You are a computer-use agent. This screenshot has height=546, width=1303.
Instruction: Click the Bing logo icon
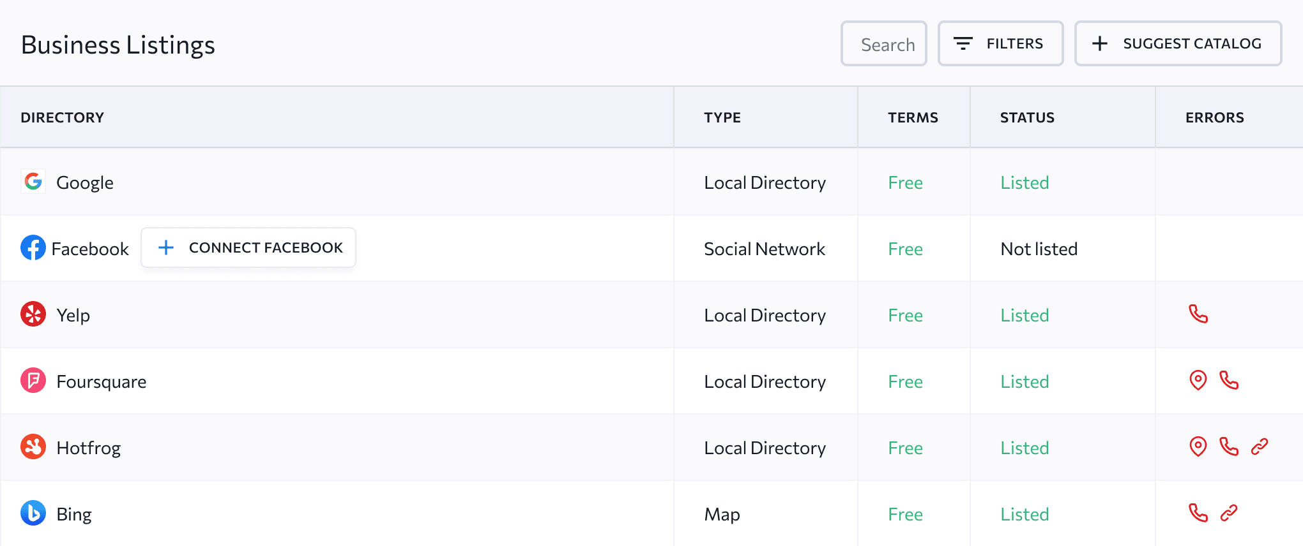click(33, 513)
